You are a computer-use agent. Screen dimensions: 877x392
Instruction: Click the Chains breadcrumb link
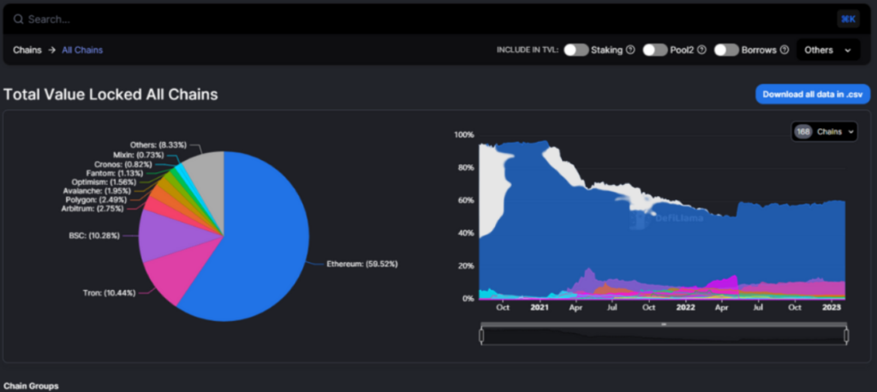tap(27, 50)
